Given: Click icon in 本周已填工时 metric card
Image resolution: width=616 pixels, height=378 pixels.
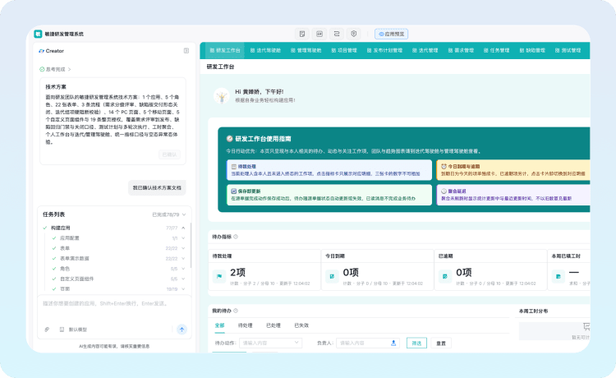Looking at the screenshot, I should point(559,276).
